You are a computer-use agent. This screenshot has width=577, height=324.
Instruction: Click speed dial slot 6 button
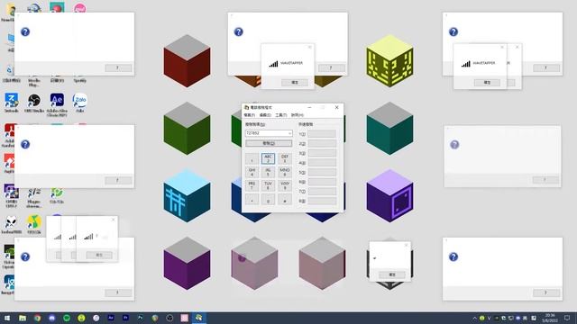322,182
